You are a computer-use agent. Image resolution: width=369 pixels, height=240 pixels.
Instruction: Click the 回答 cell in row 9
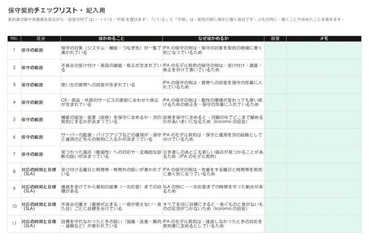(x=275, y=189)
